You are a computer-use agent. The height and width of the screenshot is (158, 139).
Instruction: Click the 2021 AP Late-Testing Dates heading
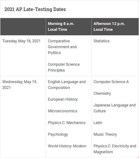(35, 9)
